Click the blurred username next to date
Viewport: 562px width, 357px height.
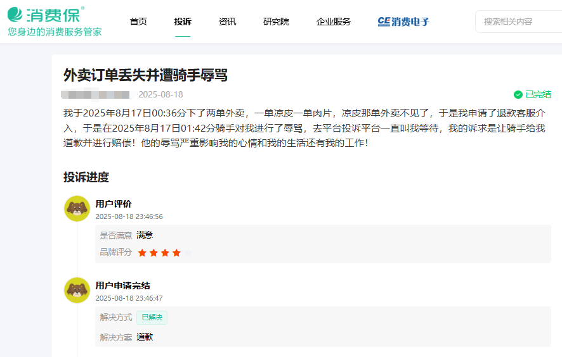(95, 94)
